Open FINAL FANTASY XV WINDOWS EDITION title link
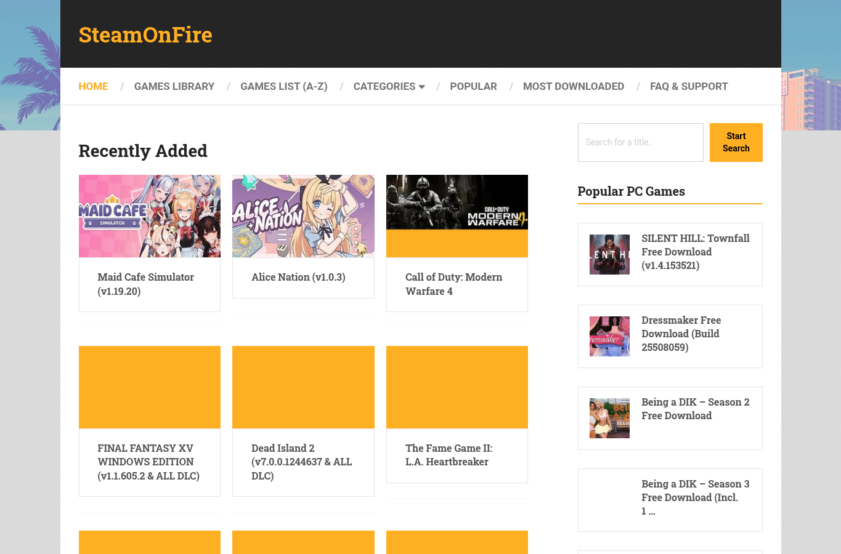The image size is (841, 554). [x=148, y=462]
